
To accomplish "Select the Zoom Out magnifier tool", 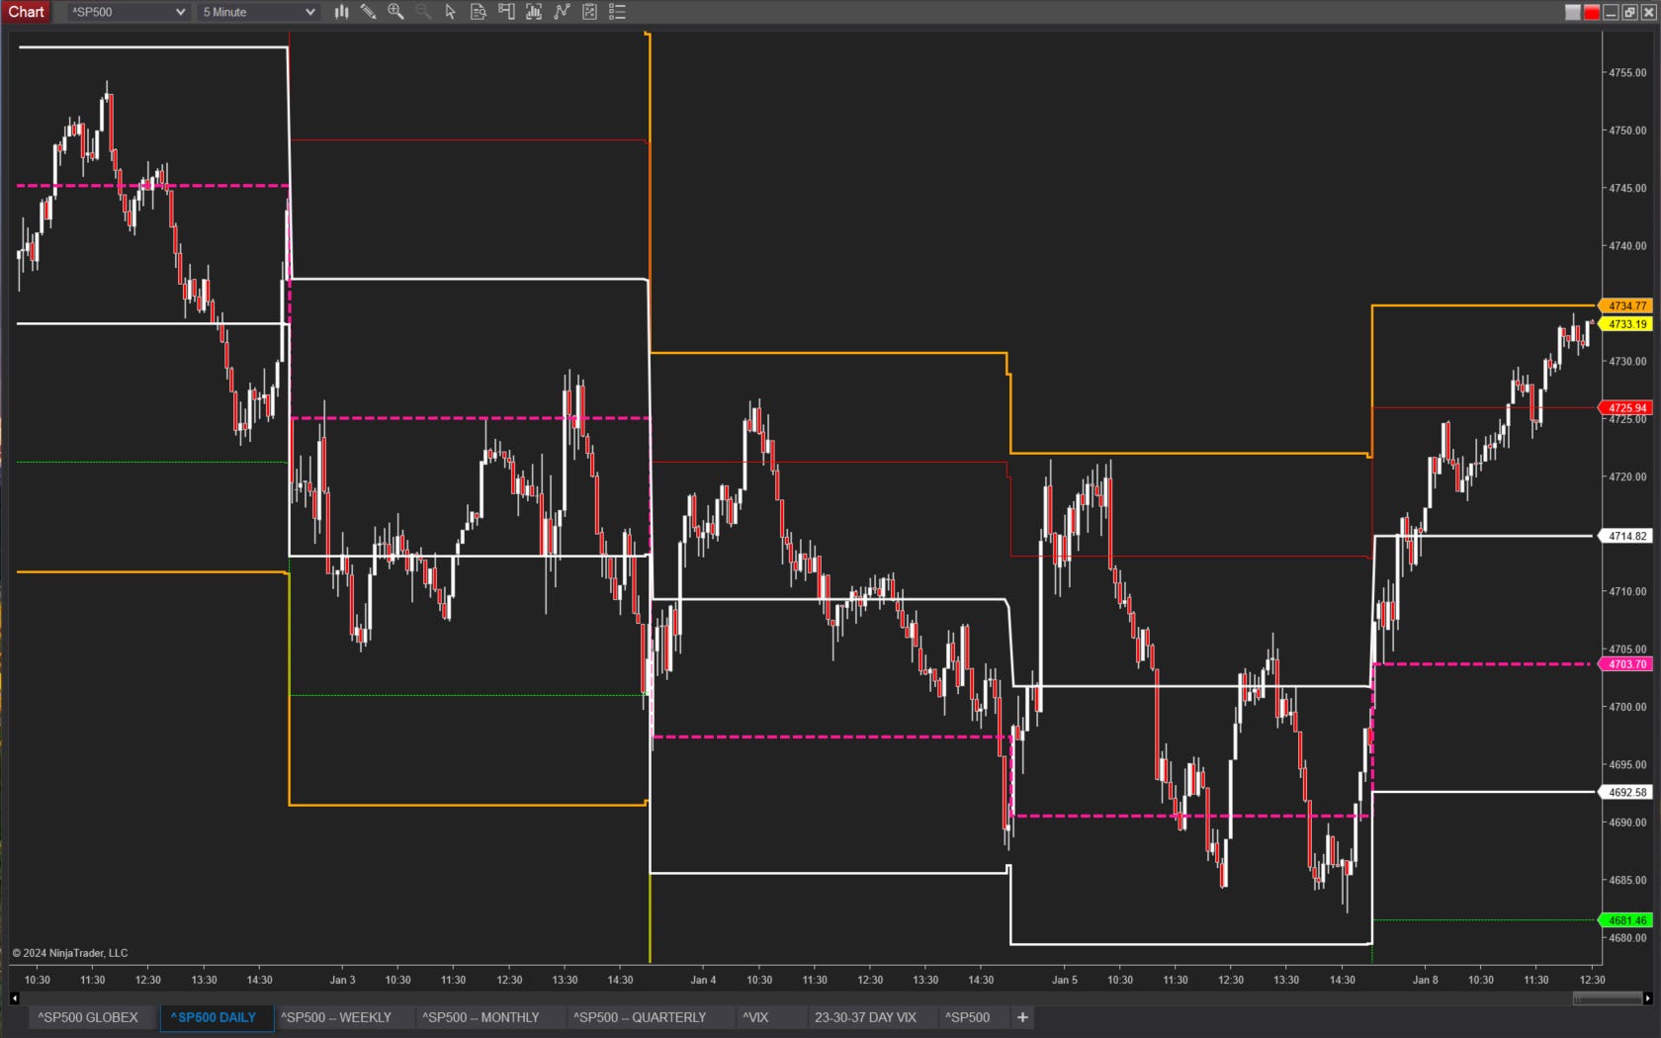I will 423,12.
